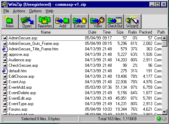
Task: Sort by the Time column header
Action: pyautogui.click(x=107, y=32)
